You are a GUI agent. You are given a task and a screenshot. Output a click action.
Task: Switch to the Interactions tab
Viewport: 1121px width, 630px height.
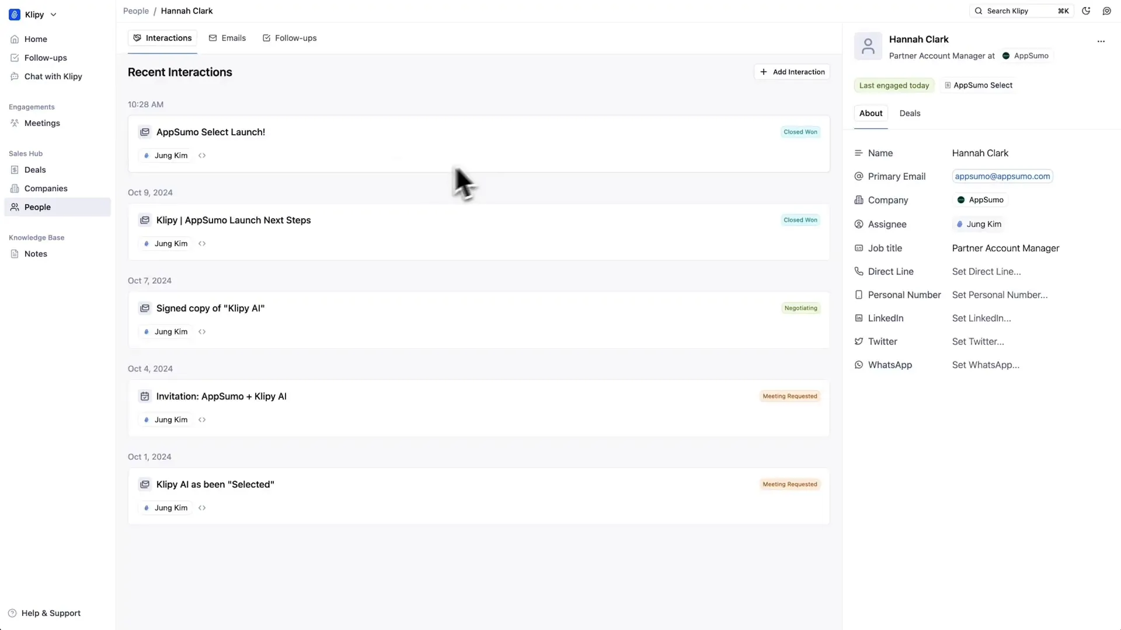[162, 38]
